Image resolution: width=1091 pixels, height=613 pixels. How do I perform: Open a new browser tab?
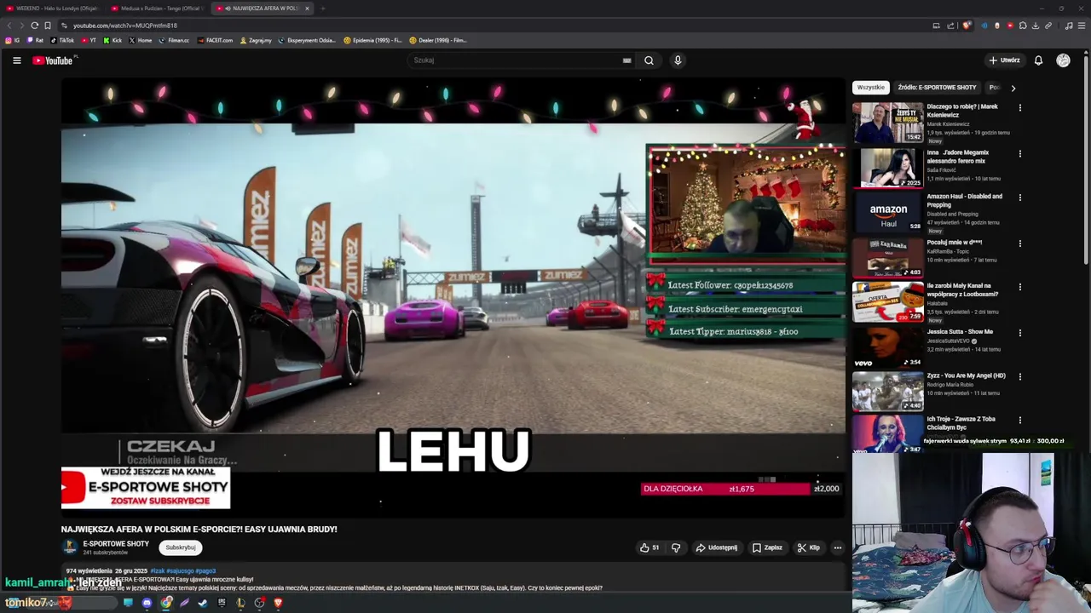(323, 9)
